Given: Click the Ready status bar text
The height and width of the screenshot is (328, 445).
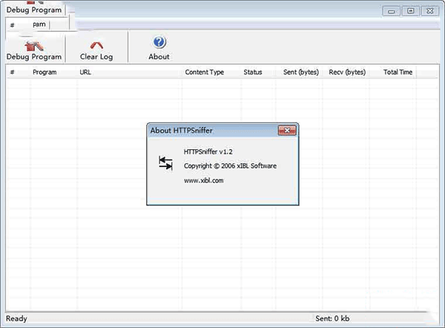Looking at the screenshot, I should click(x=16, y=318).
